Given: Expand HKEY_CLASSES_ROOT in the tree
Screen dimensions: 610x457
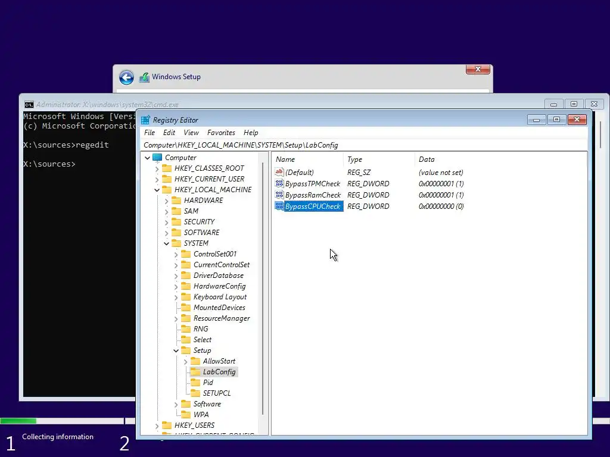Looking at the screenshot, I should 157,168.
